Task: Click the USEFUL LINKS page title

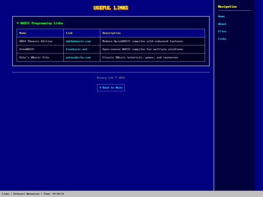Action: (x=111, y=8)
